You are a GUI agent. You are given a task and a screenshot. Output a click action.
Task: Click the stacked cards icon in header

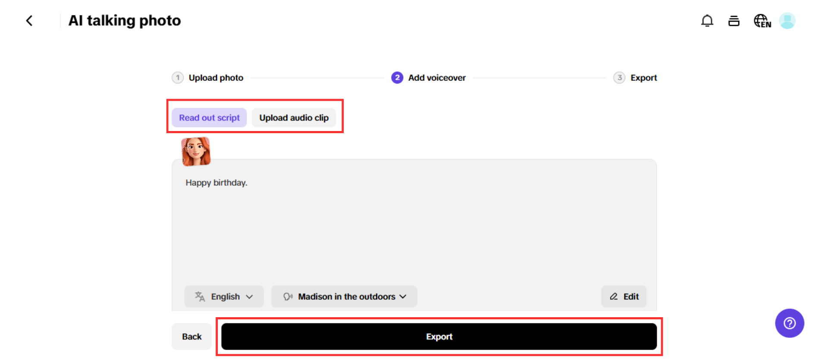(x=734, y=21)
